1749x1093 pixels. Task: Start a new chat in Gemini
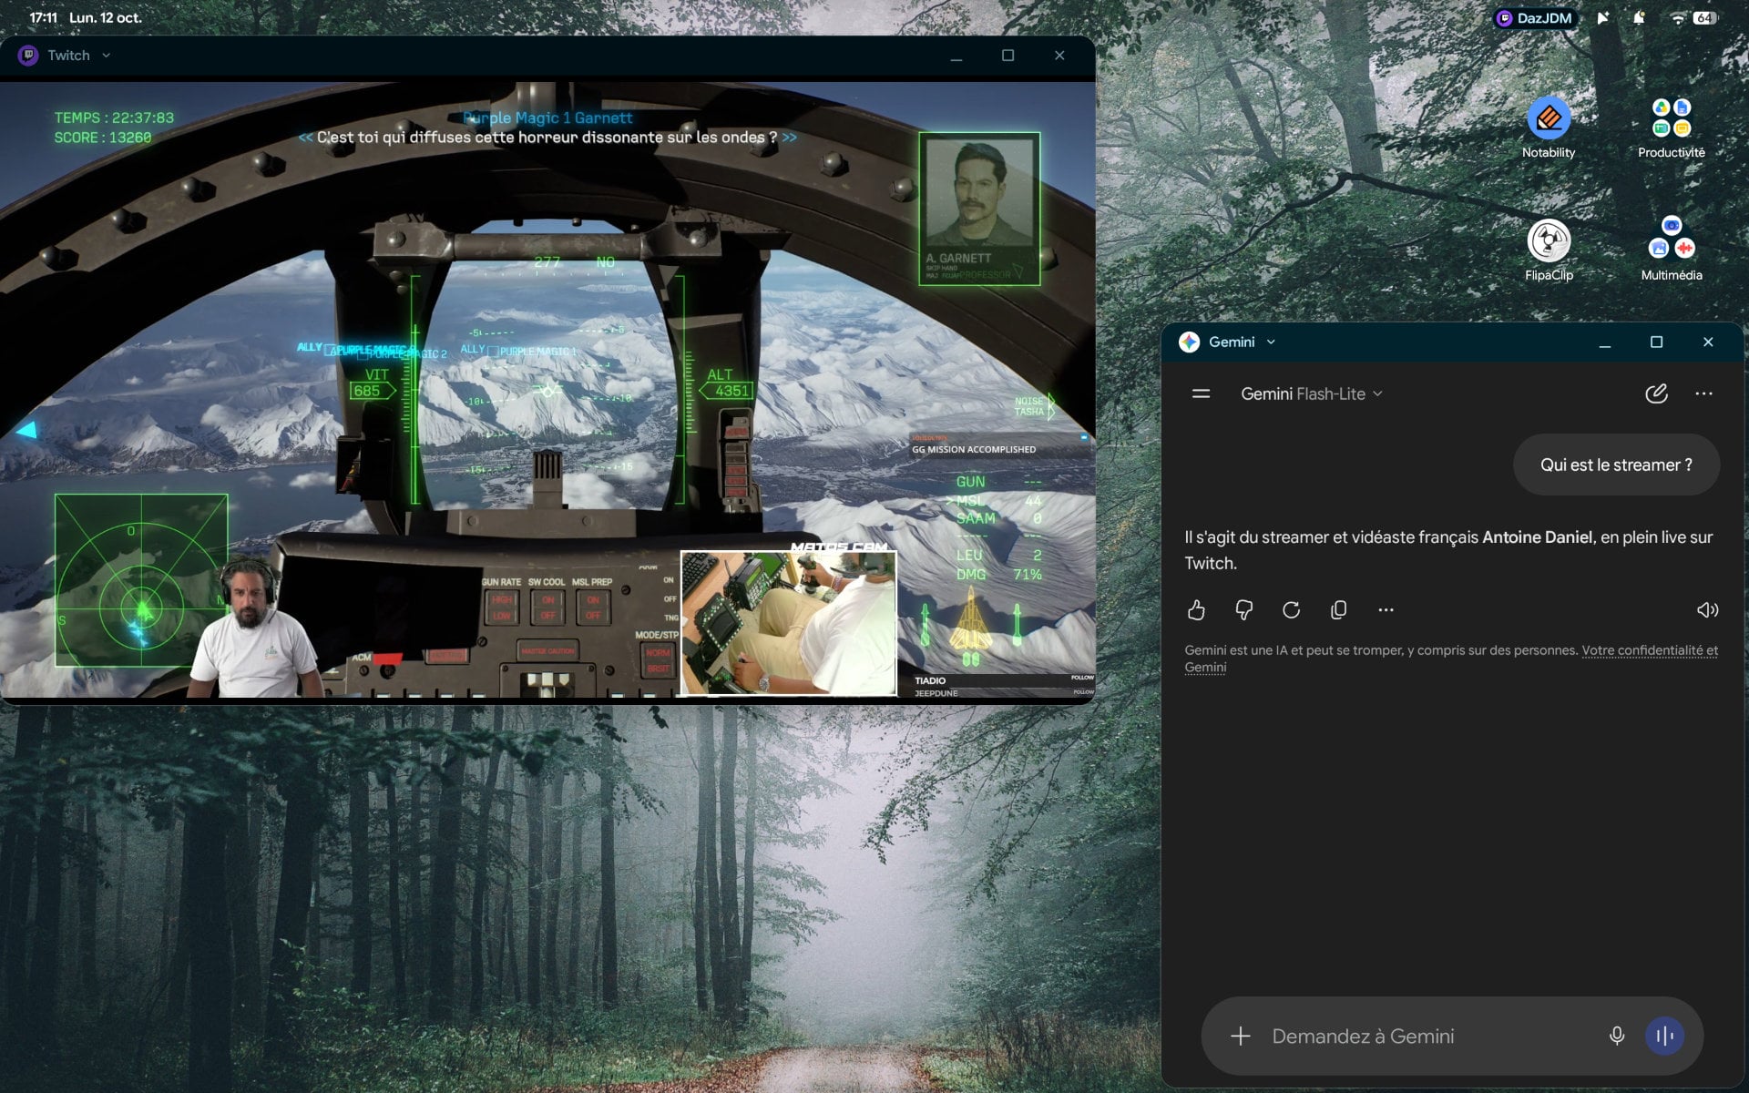1656,393
